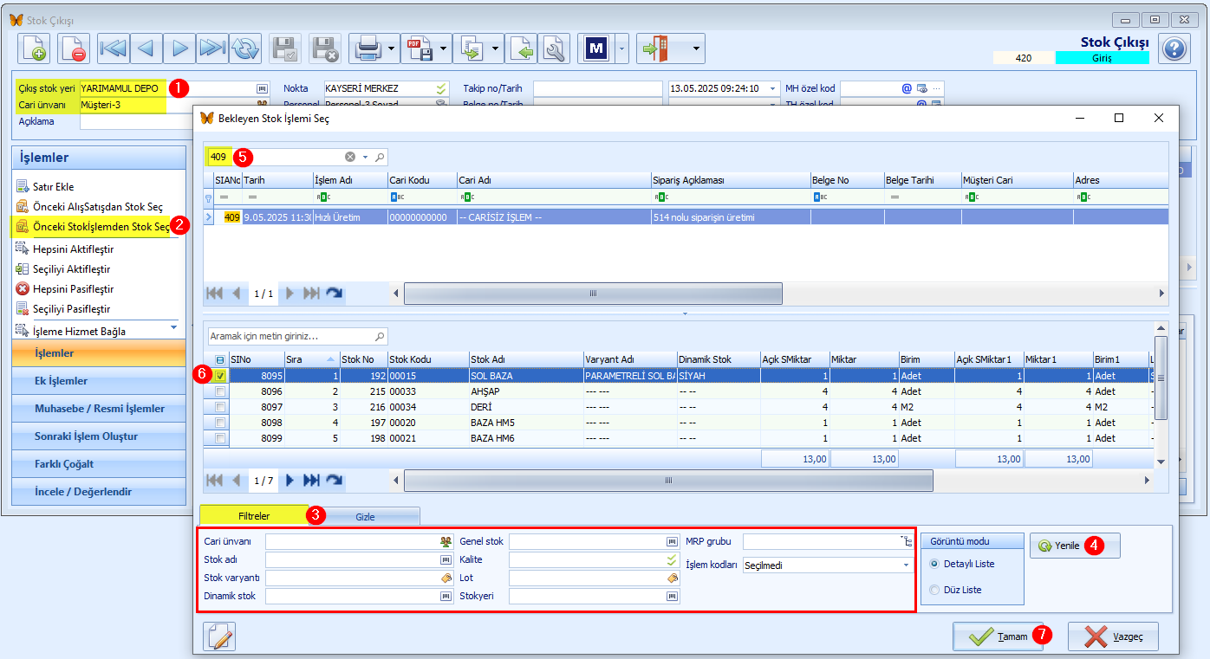Expand the İşleme Hizmet Bağla arrow
Image resolution: width=1210 pixels, height=659 pixels.
click(x=172, y=328)
